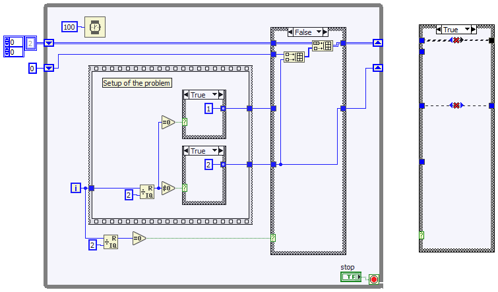Click the broken wire X on the middle wire of the right True case
The height and width of the screenshot is (292, 498).
(x=456, y=105)
